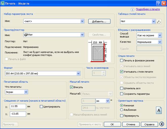Click the Пояснение text about plotter configuration

(x=51, y=54)
